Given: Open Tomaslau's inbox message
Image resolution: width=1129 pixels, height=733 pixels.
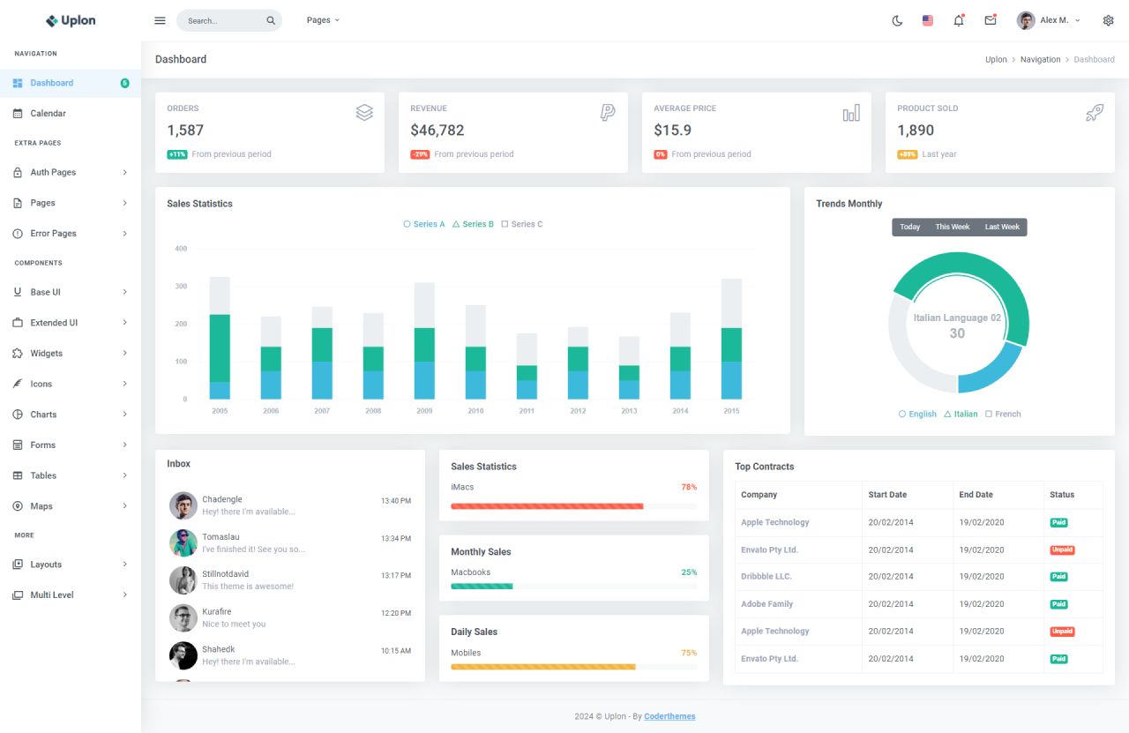Looking at the screenshot, I should [290, 542].
